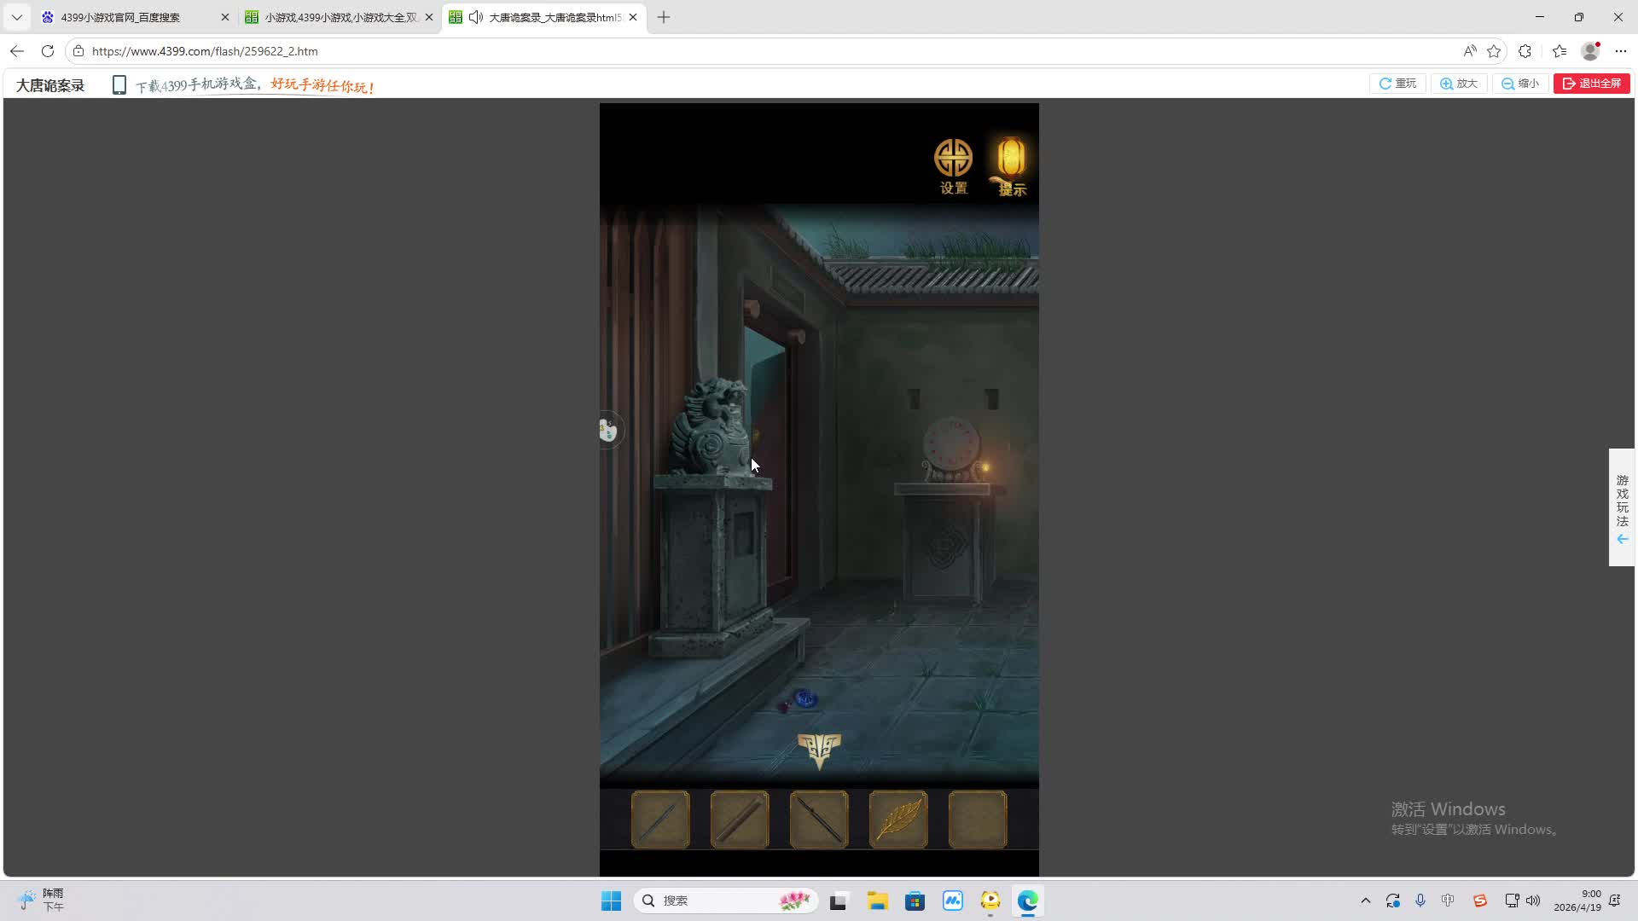This screenshot has width=1638, height=921.
Task: Add this page to favorites
Action: point(1494,51)
